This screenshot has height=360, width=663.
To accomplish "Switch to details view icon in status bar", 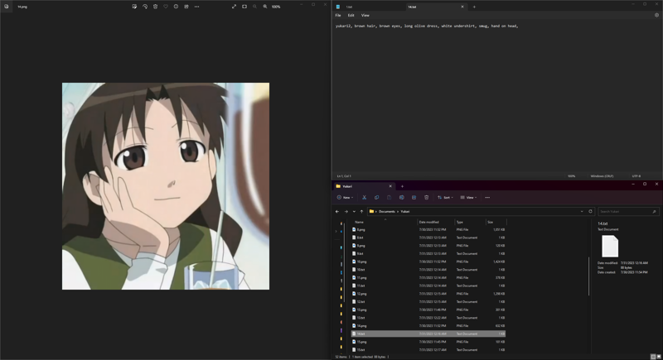I will (653, 357).
